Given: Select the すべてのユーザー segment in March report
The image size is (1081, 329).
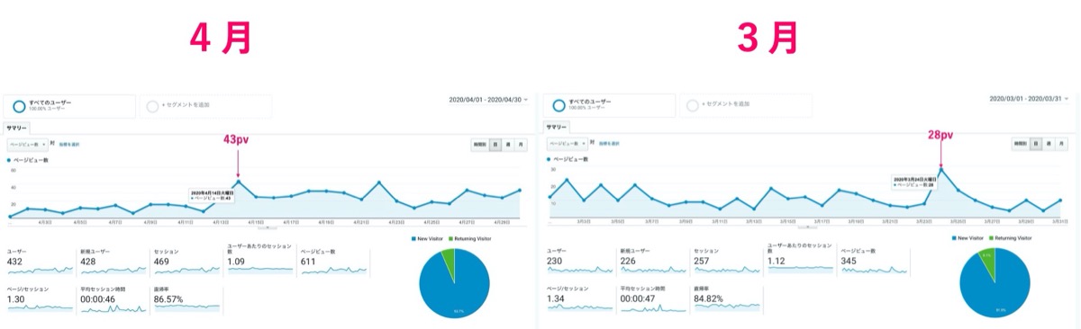Looking at the screenshot, I should pos(610,104).
